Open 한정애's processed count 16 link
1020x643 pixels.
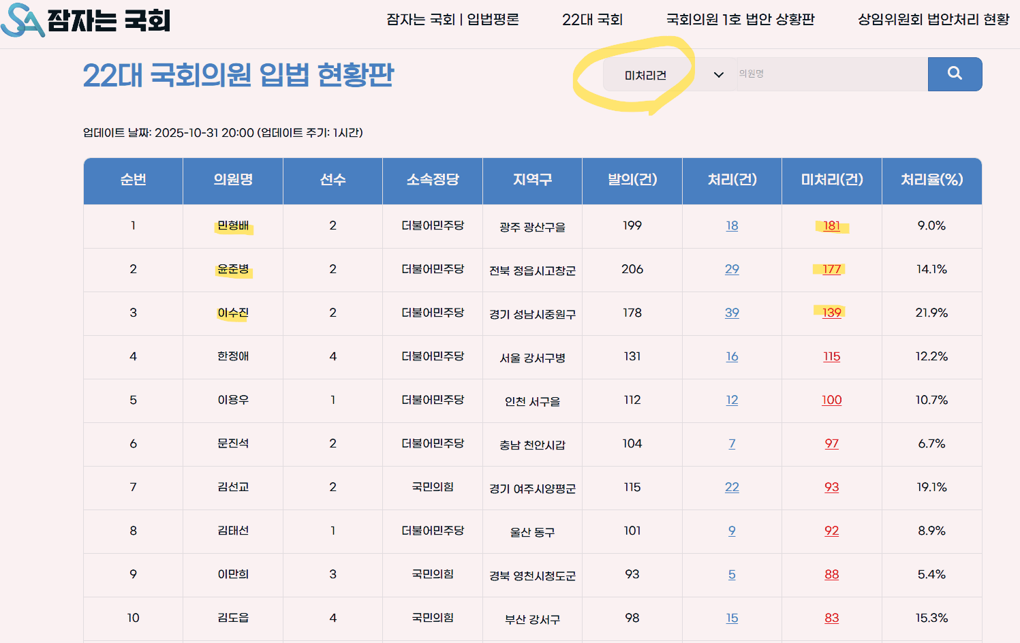point(732,356)
